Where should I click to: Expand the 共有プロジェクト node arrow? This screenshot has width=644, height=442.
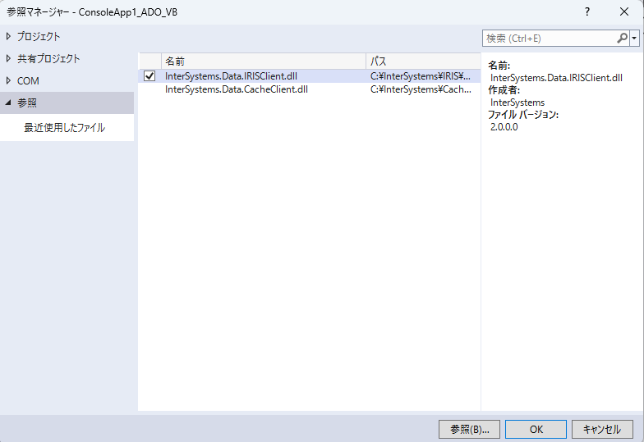[x=8, y=59]
